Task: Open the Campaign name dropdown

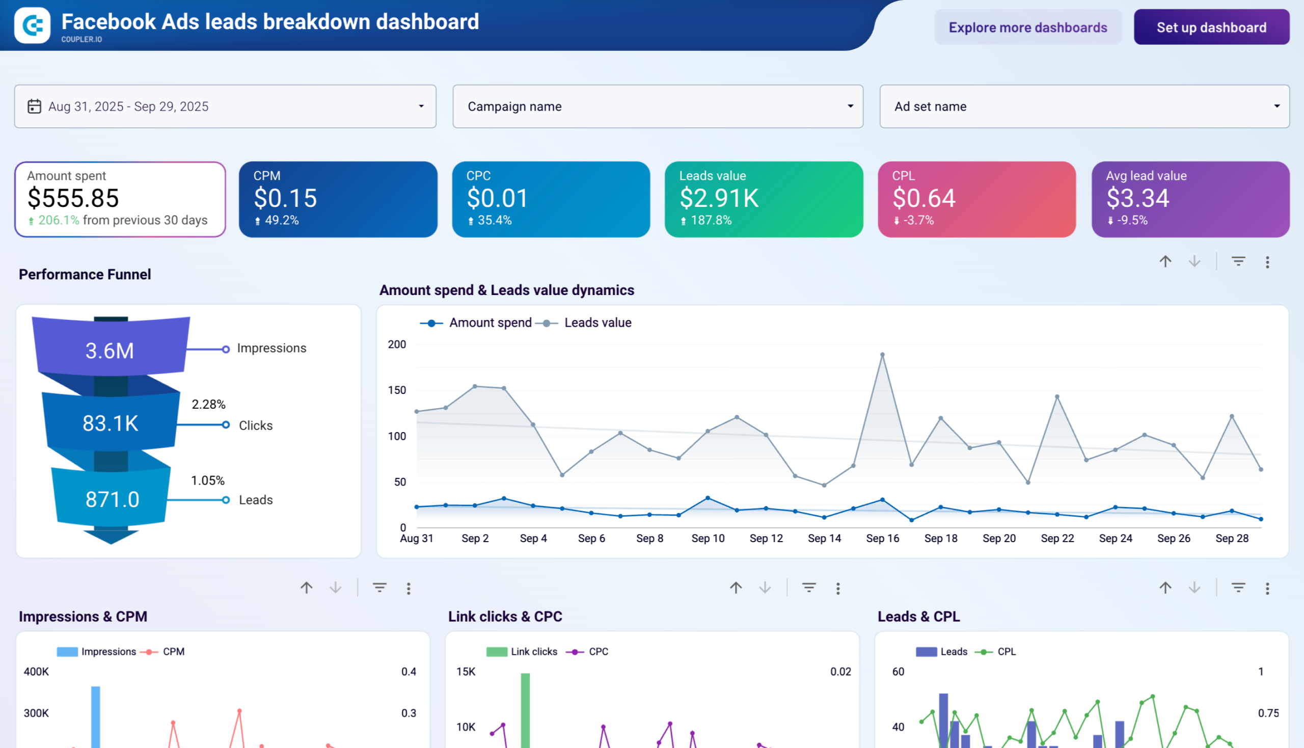Action: pos(658,106)
